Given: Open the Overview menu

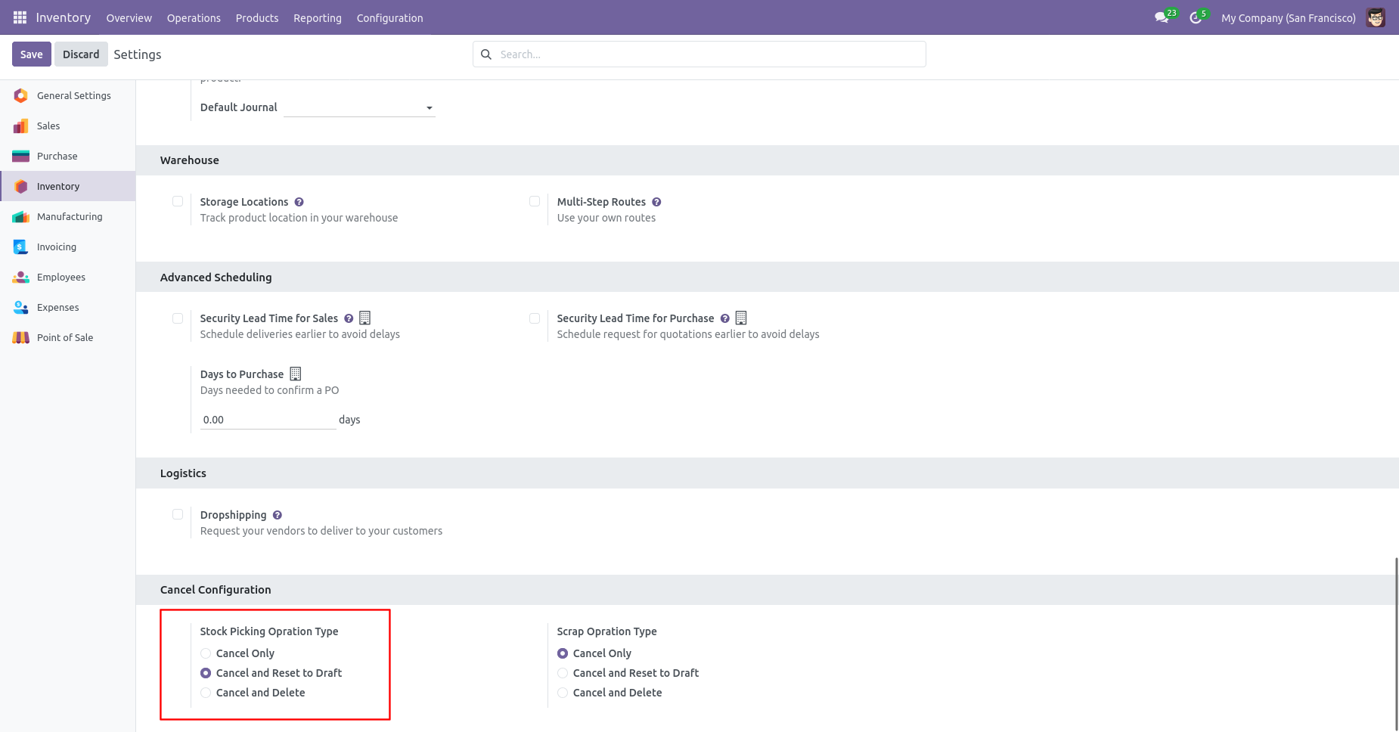Looking at the screenshot, I should pyautogui.click(x=129, y=17).
